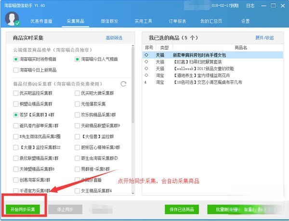Select the circle marker of row 【欧嘉】扫帚扫把簸箕套装
The width and height of the screenshot is (289, 221).
pos(146,61)
